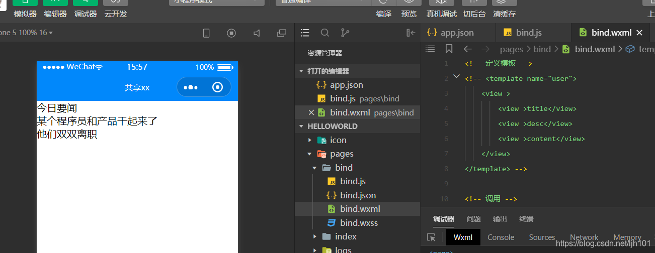Click the phone device icon in simulator toolbar

[x=206, y=33]
